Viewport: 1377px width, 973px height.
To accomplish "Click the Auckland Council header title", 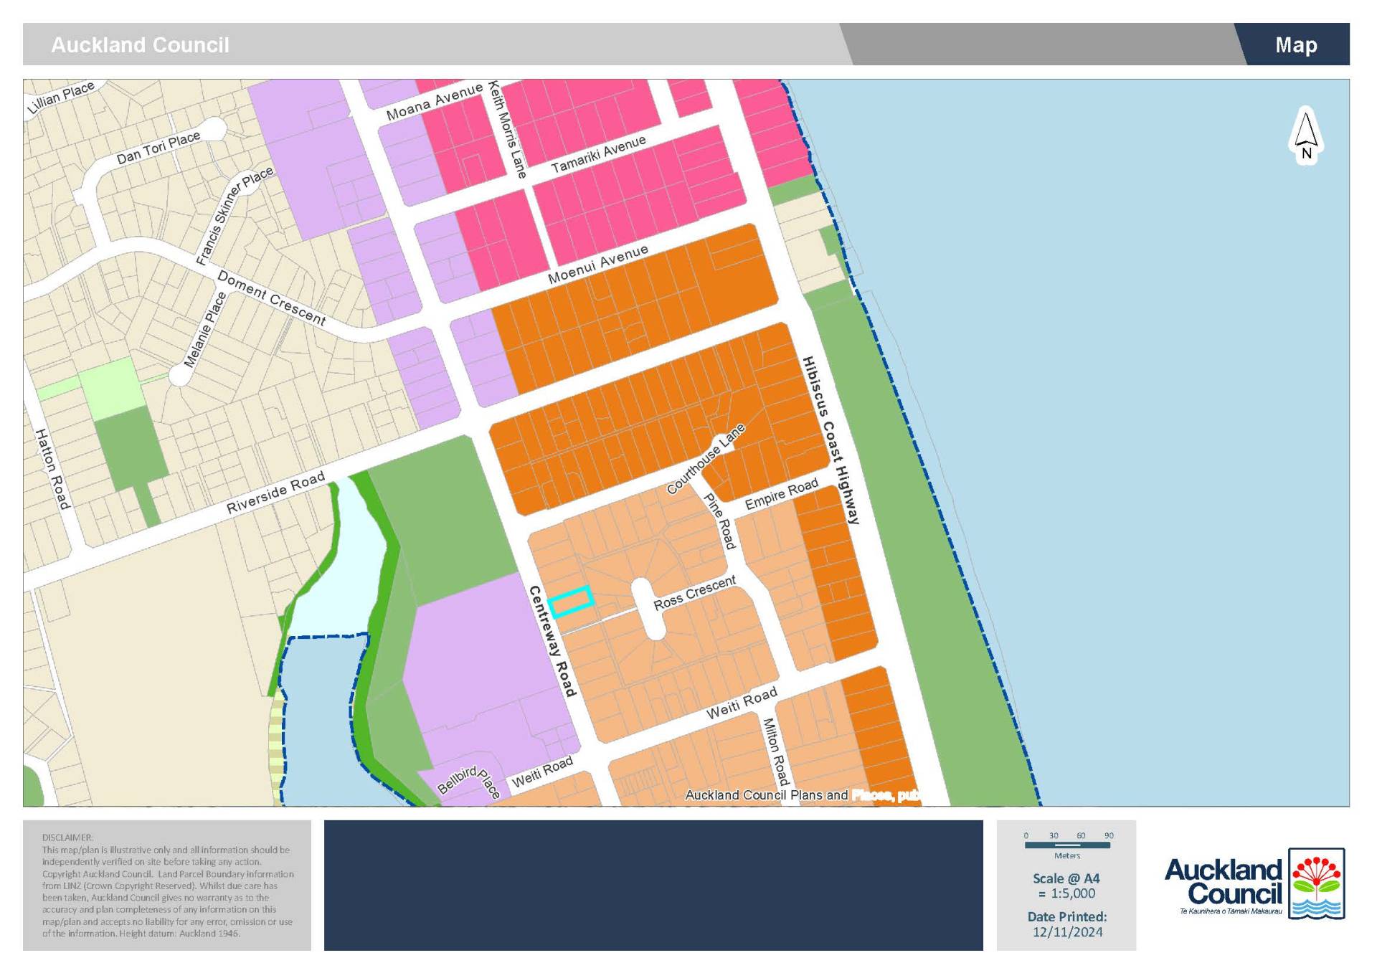I will (x=140, y=44).
